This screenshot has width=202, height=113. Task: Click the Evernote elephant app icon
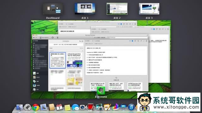coord(101,91)
